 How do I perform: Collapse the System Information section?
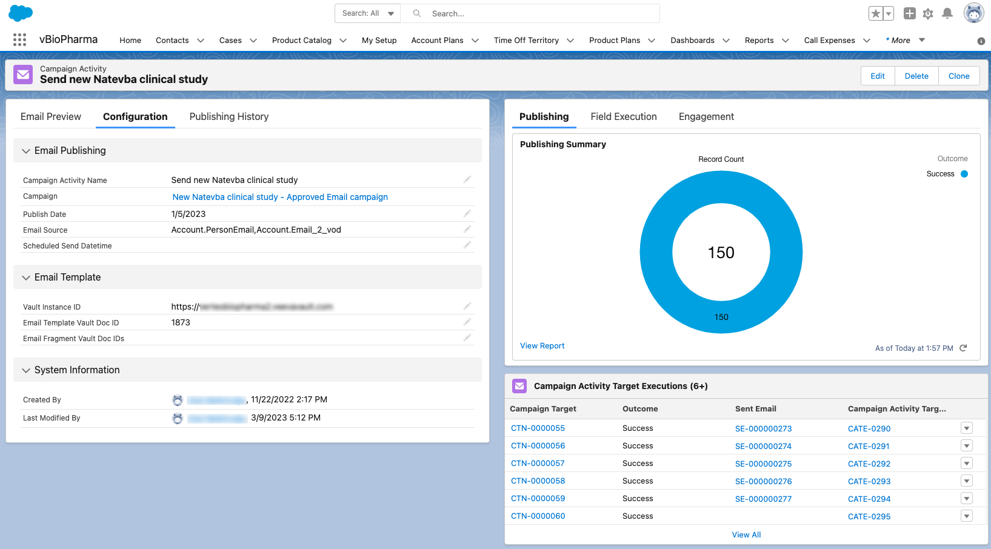tap(26, 370)
